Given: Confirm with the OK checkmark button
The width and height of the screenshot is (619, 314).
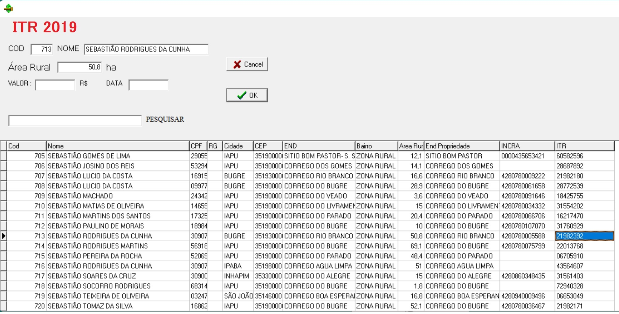Looking at the screenshot, I should click(247, 95).
